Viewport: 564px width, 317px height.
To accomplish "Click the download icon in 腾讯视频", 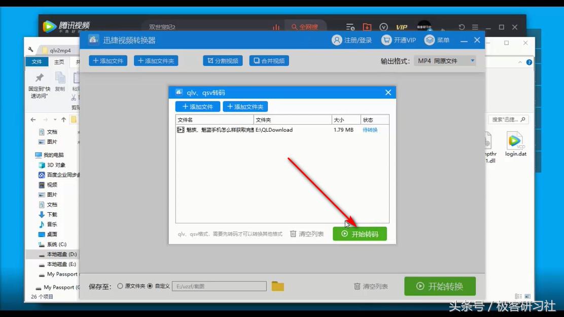I will tap(367, 27).
